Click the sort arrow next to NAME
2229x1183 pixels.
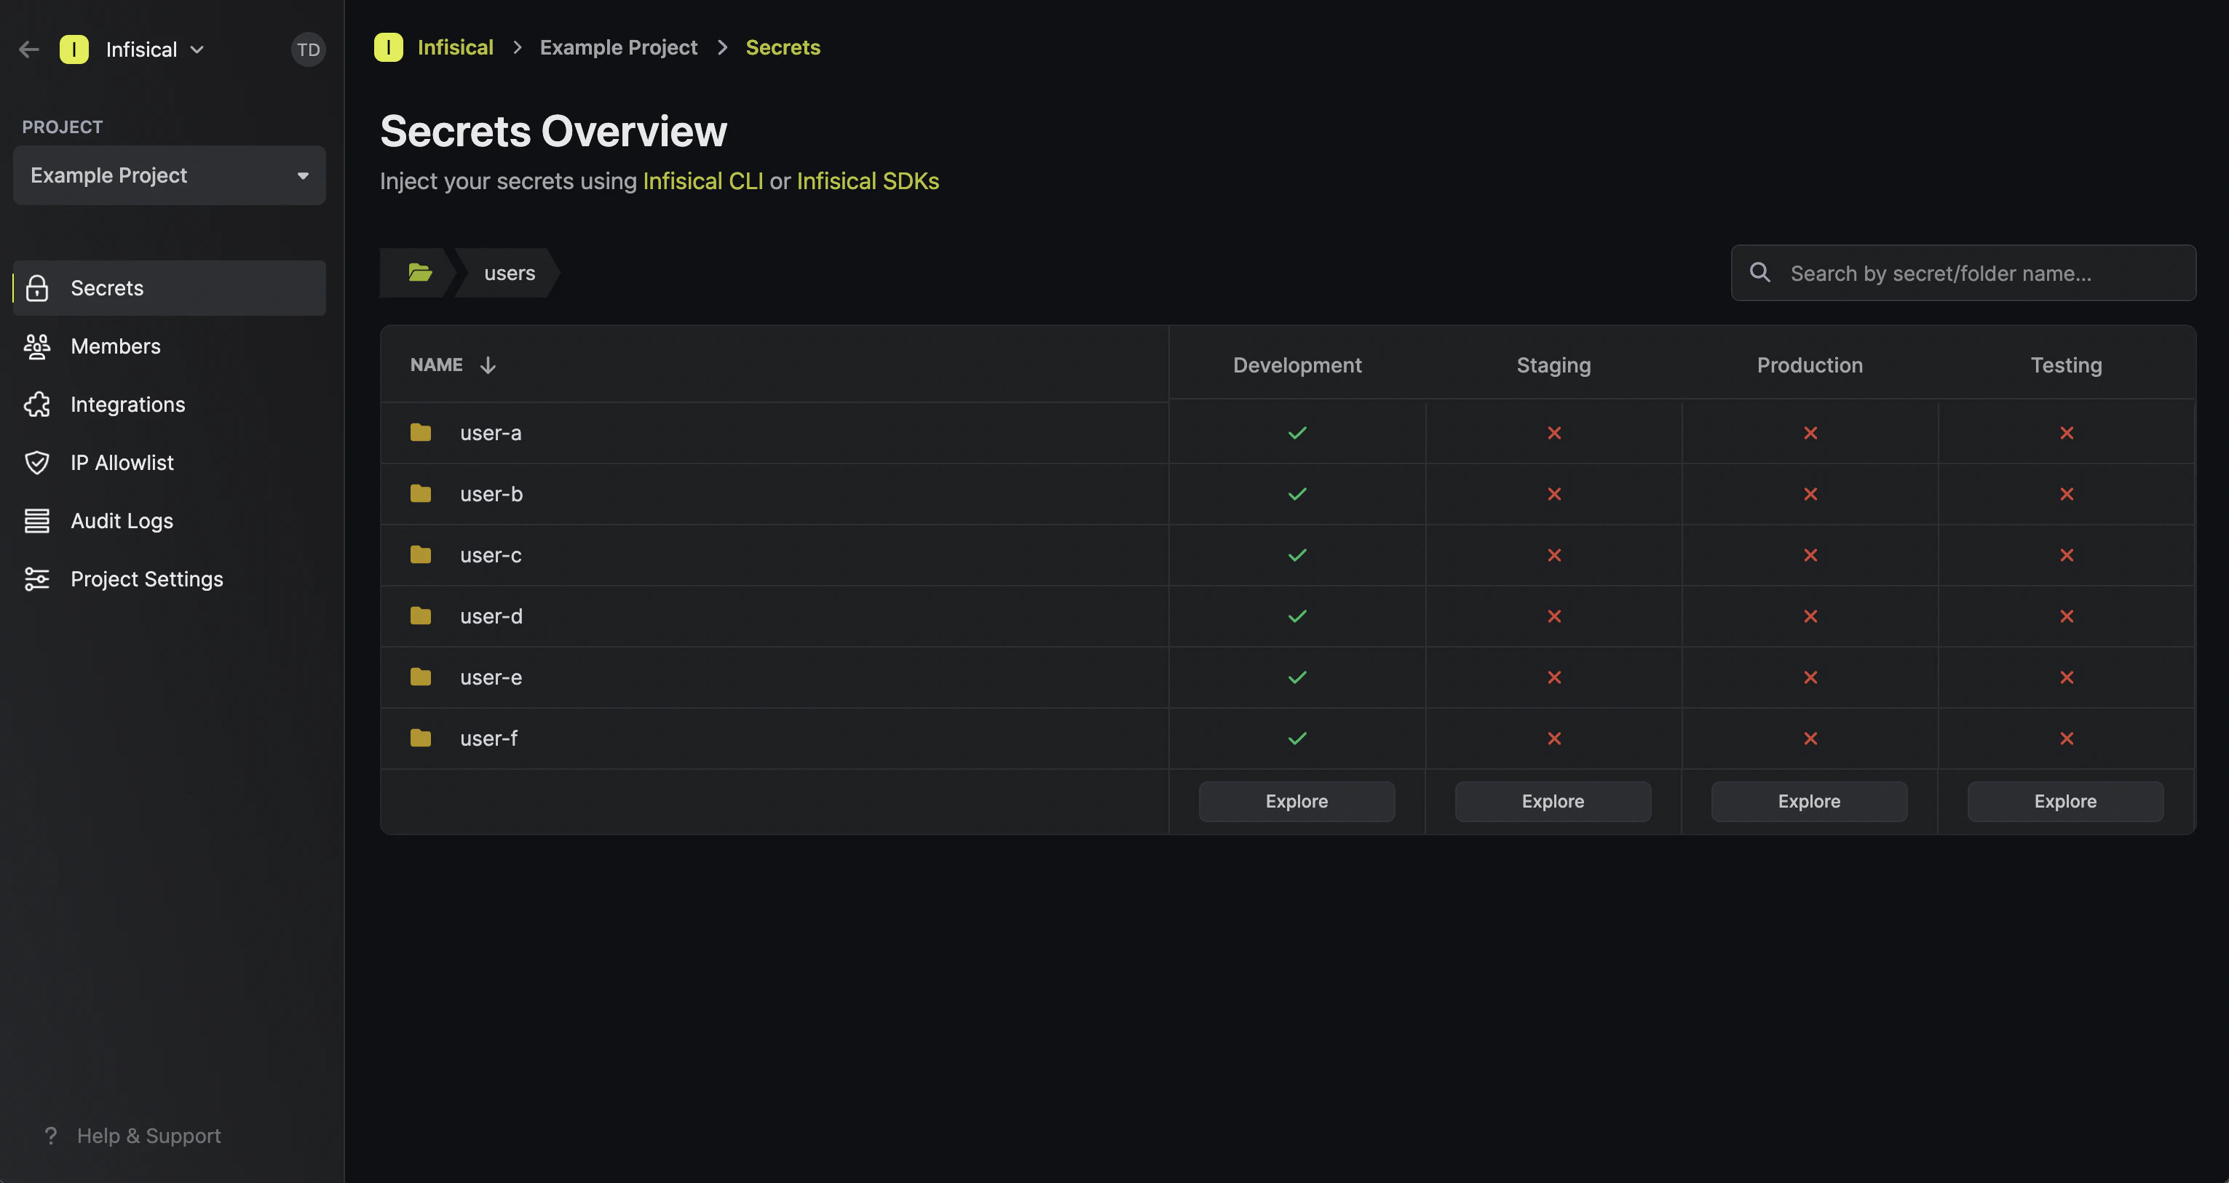tap(488, 365)
